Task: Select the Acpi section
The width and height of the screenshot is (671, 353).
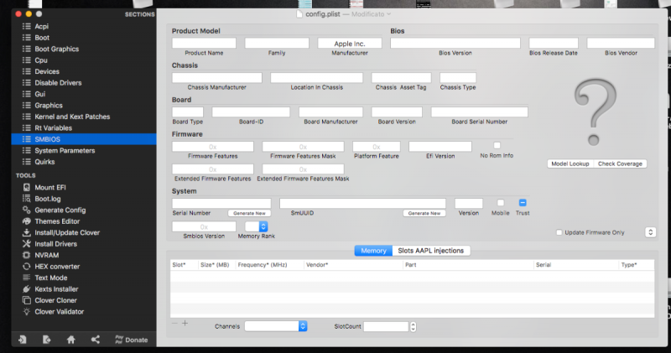Action: 41,27
